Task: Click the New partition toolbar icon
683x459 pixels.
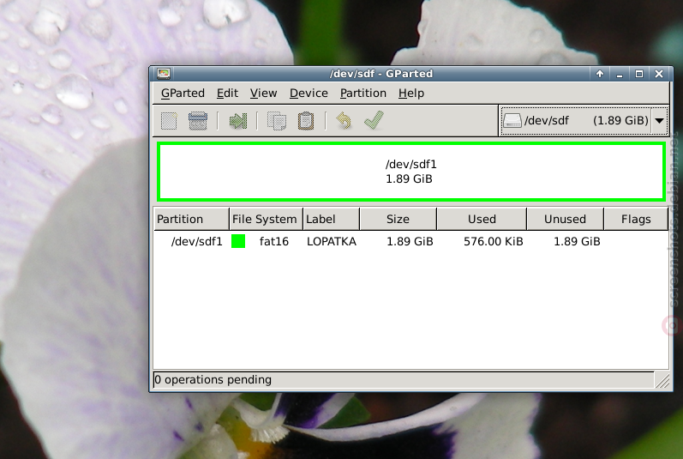Action: [169, 121]
